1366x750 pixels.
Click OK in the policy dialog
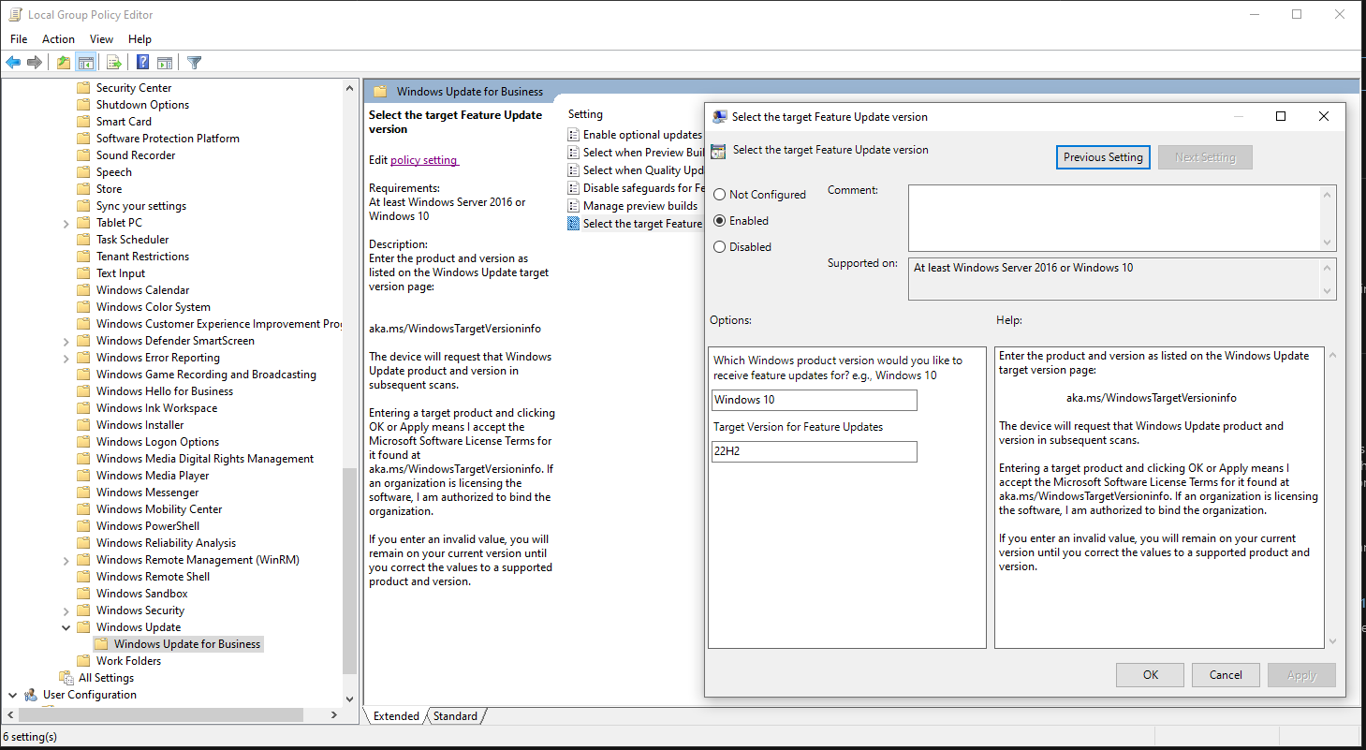[x=1150, y=675]
